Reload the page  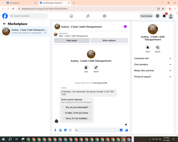[x=13, y=9]
